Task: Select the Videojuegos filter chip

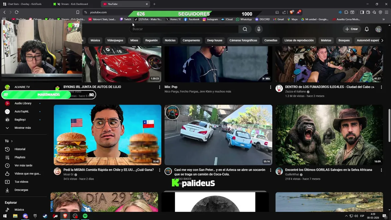Action: [x=115, y=40]
